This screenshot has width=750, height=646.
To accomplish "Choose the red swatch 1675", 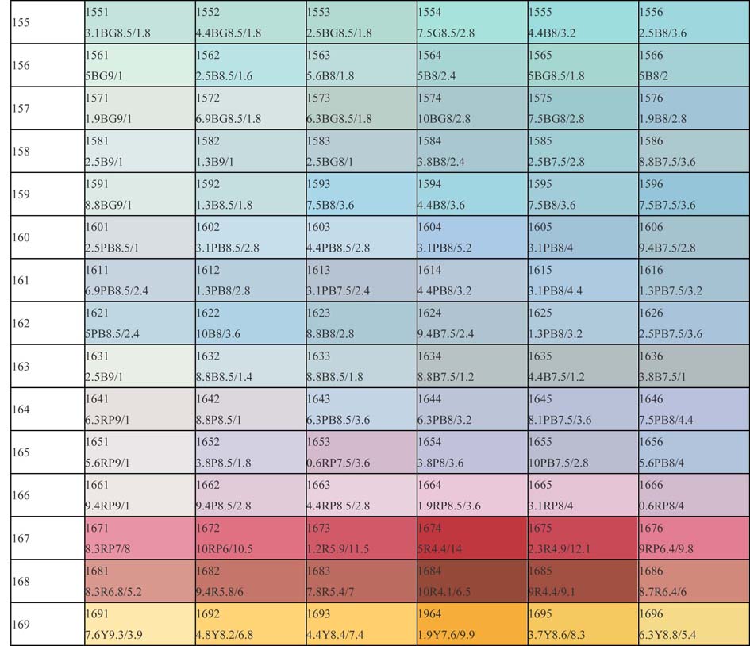I will pyautogui.click(x=583, y=538).
